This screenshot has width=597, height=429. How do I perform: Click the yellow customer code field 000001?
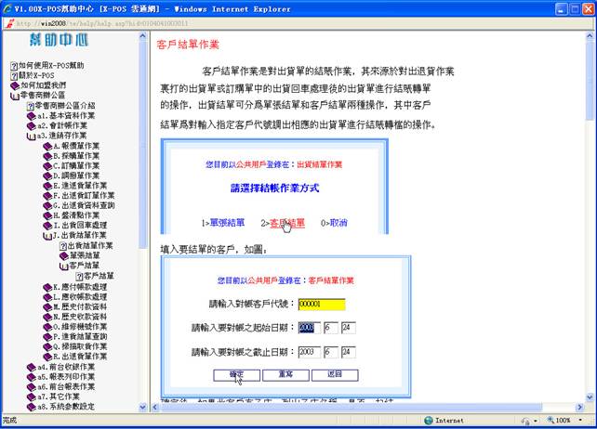point(321,304)
